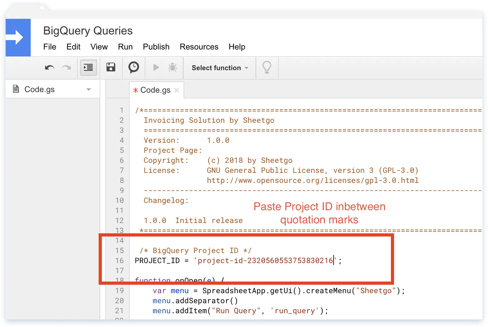Open the Help menu
Viewport: 488px width, 327px height.
(x=237, y=47)
